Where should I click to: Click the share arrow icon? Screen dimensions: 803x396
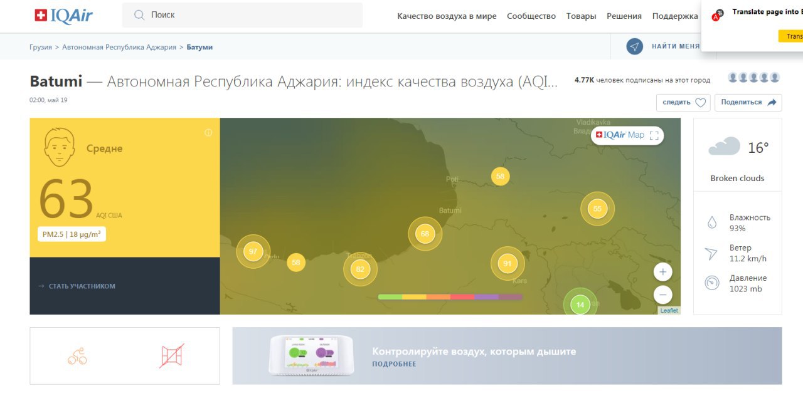click(x=772, y=102)
